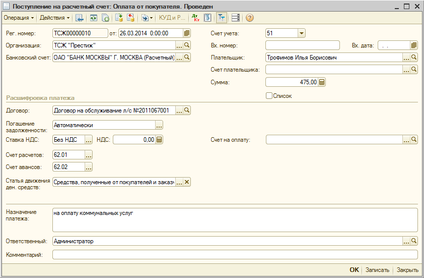Open the create-based-on dropdown icon
Screen dimensions: 424x278
click(147, 18)
